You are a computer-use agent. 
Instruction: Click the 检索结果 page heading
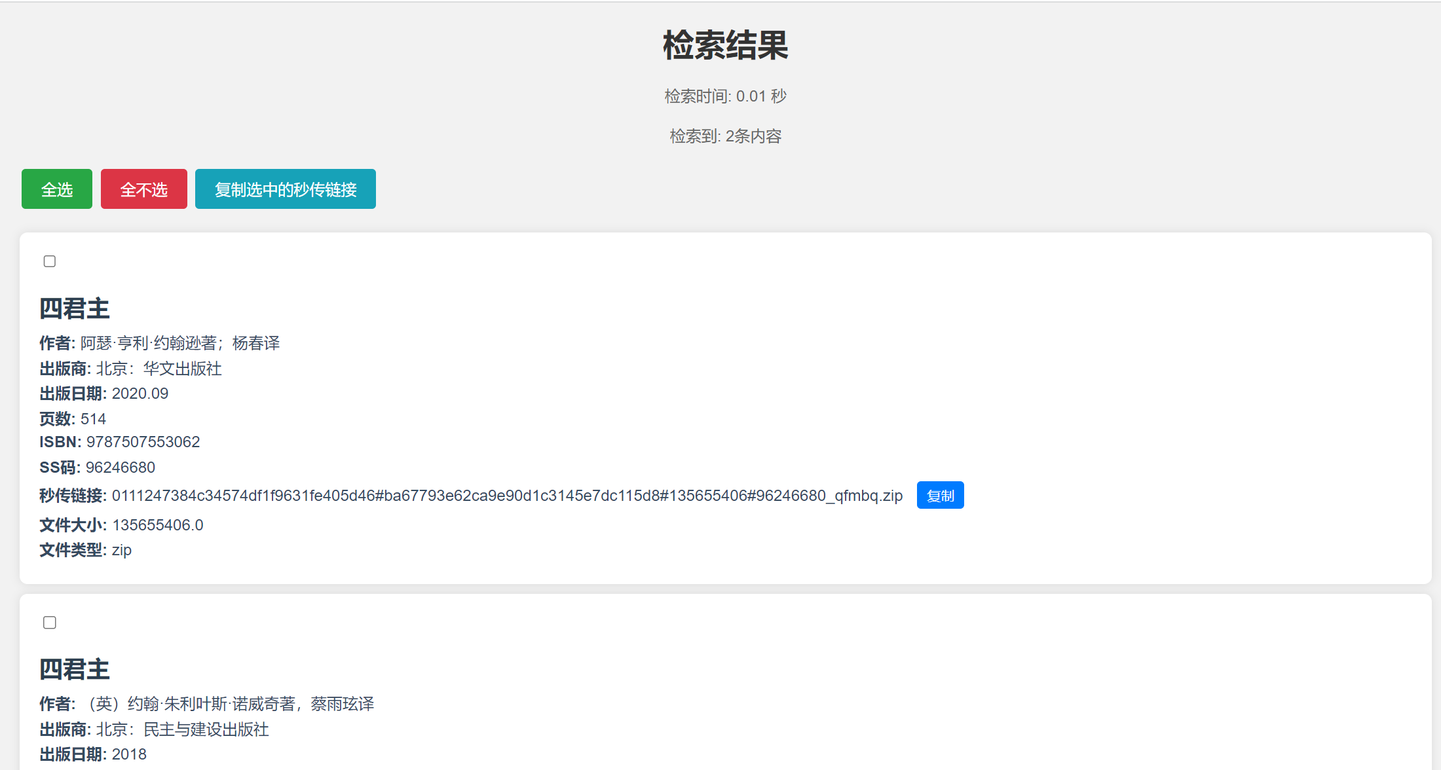pos(726,45)
